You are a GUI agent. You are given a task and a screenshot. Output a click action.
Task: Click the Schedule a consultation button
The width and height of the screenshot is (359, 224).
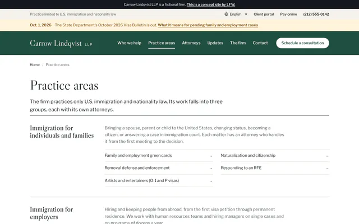pyautogui.click(x=302, y=43)
